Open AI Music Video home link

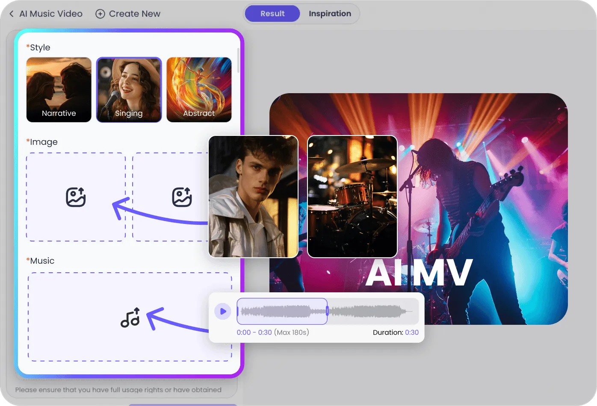pyautogui.click(x=50, y=13)
